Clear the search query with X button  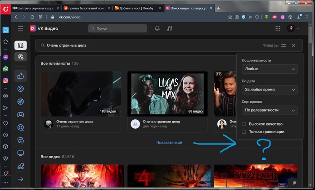(294, 45)
